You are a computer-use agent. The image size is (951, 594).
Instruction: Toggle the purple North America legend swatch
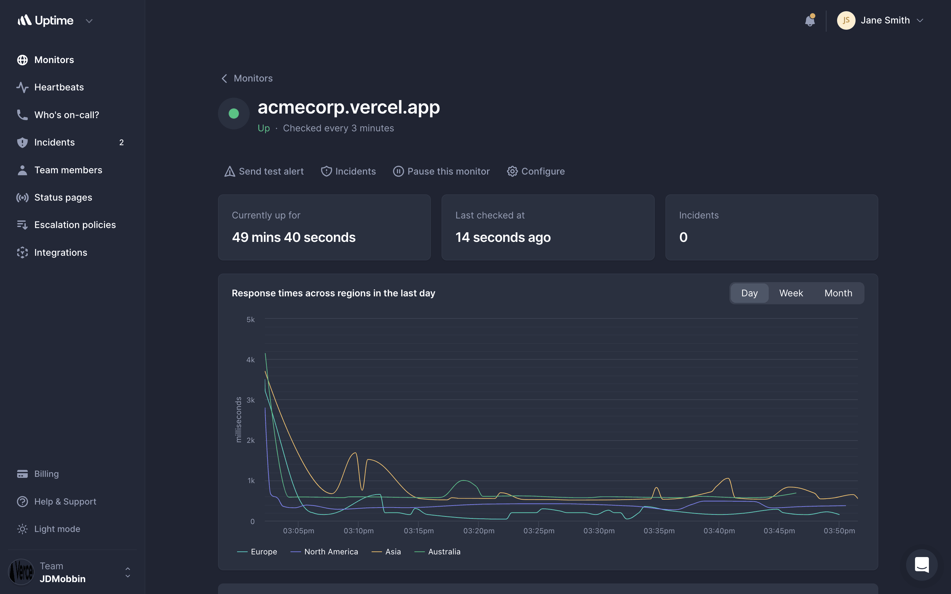[x=296, y=551]
